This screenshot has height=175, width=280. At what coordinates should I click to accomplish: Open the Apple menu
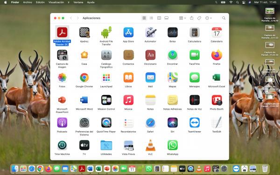coord(6,2)
